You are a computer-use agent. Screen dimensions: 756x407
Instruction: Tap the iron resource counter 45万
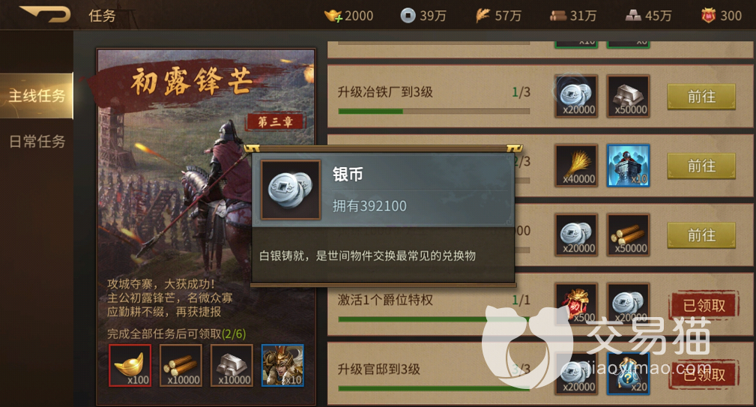click(649, 16)
